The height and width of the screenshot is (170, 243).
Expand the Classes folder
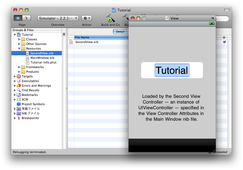coord(19,39)
